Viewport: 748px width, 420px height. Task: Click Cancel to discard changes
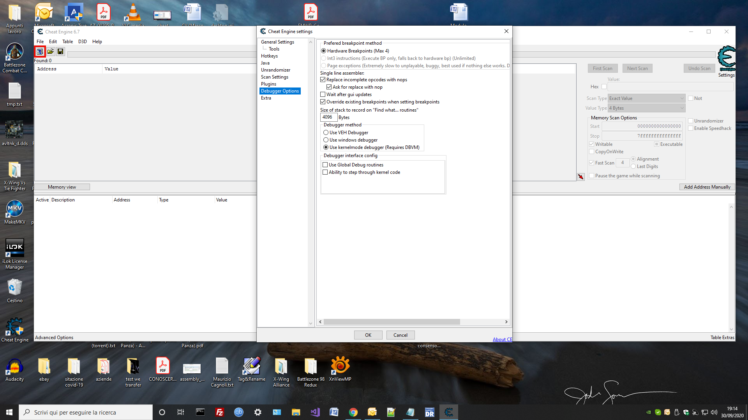(400, 335)
